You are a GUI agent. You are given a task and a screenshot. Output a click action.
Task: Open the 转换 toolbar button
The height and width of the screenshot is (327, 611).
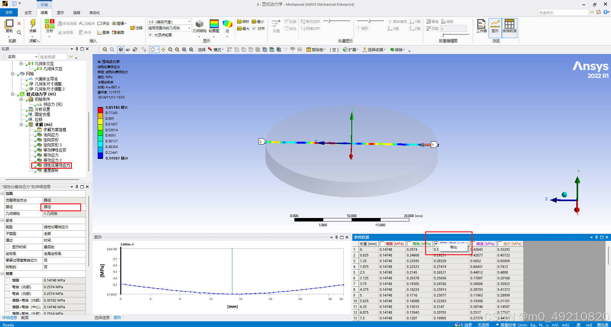(398, 50)
